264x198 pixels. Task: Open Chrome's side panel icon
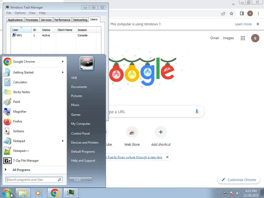click(242, 13)
